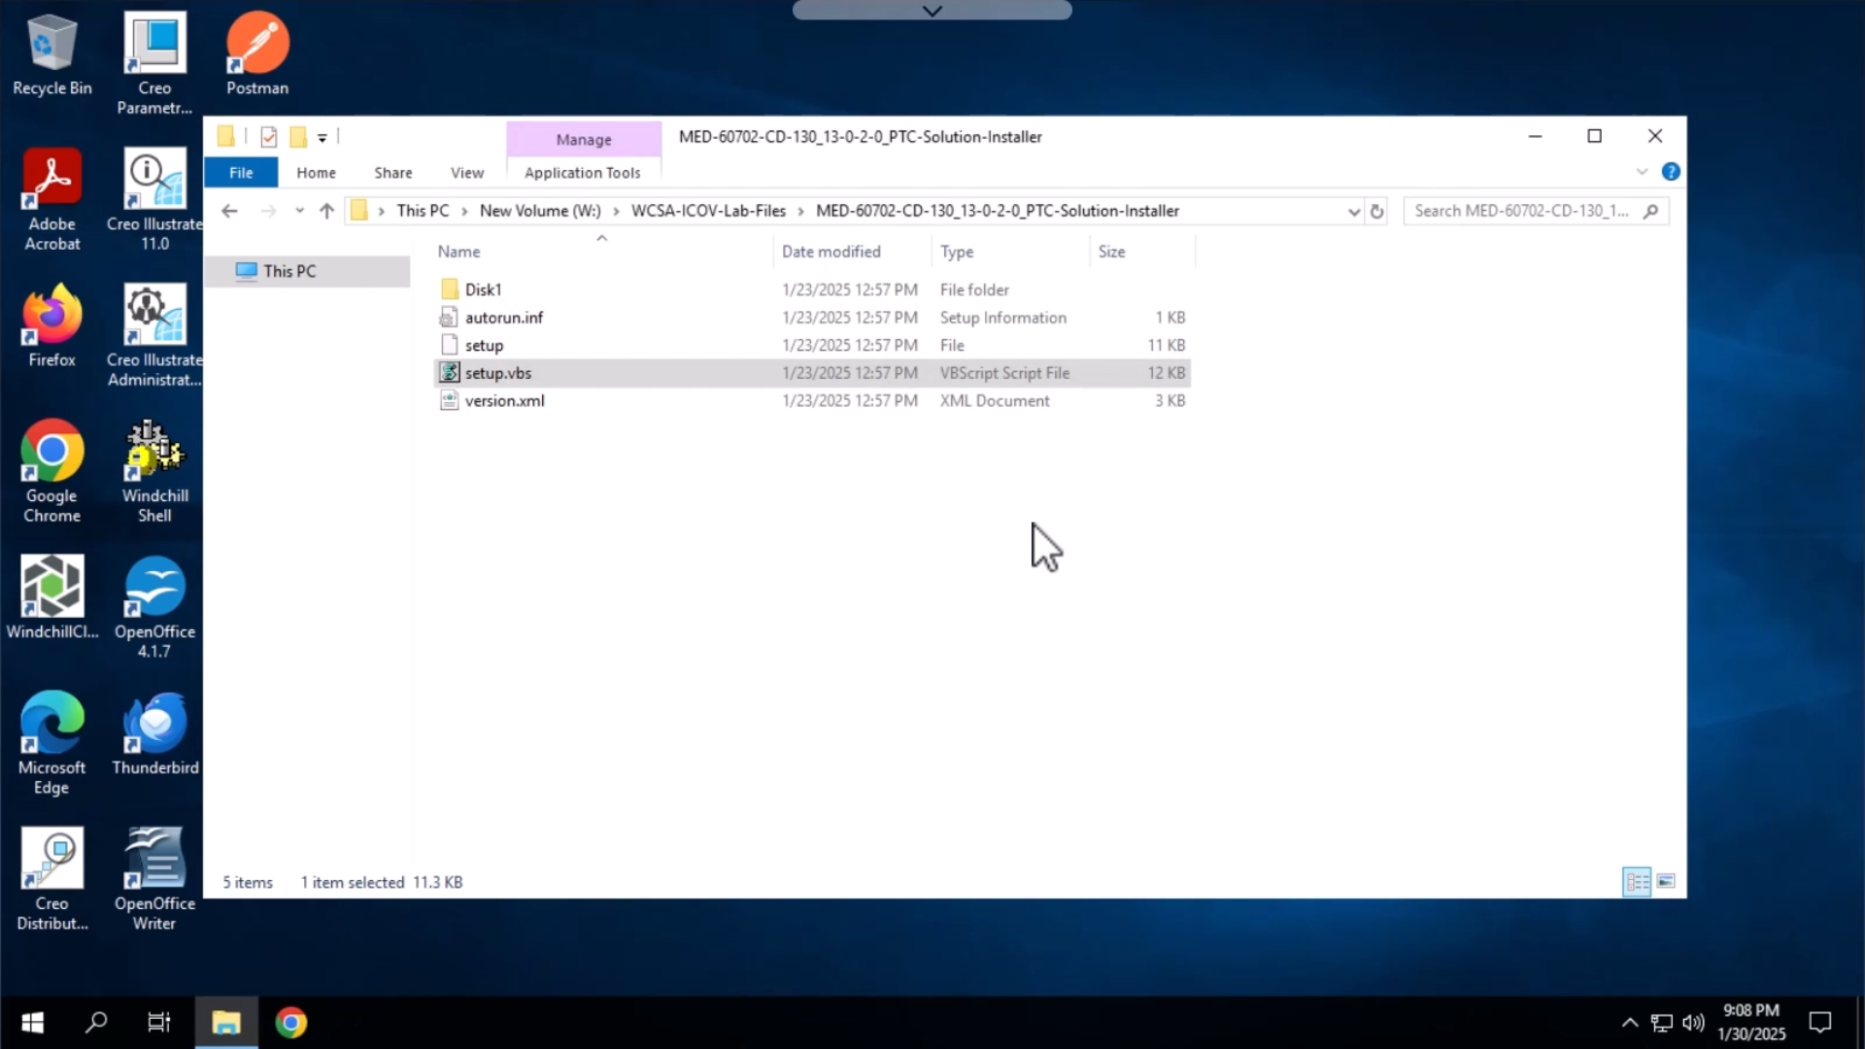Screen dimensions: 1865x1049
Task: Launch the Windchill Shell shortcut
Action: tap(154, 472)
